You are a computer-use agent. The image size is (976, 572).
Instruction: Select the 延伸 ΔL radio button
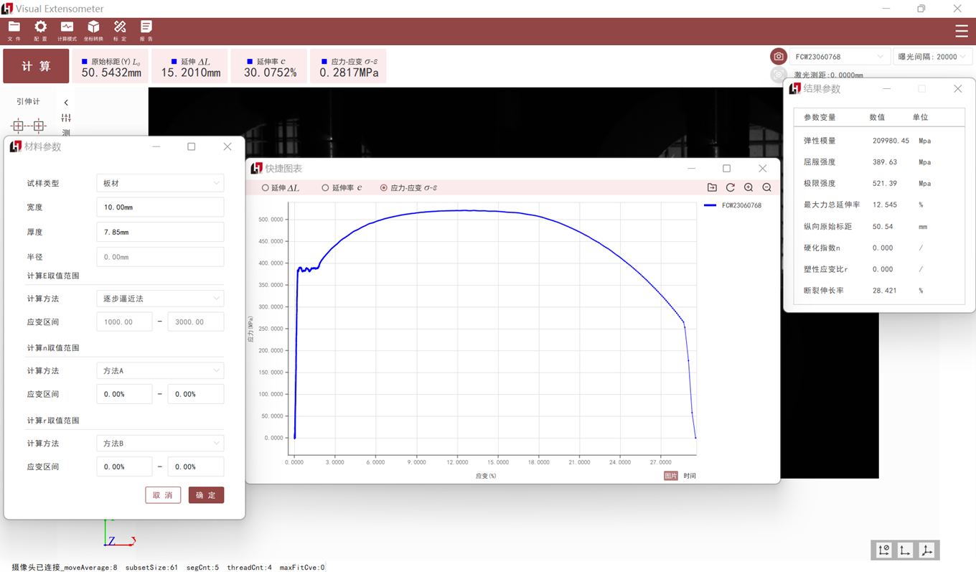click(x=266, y=188)
